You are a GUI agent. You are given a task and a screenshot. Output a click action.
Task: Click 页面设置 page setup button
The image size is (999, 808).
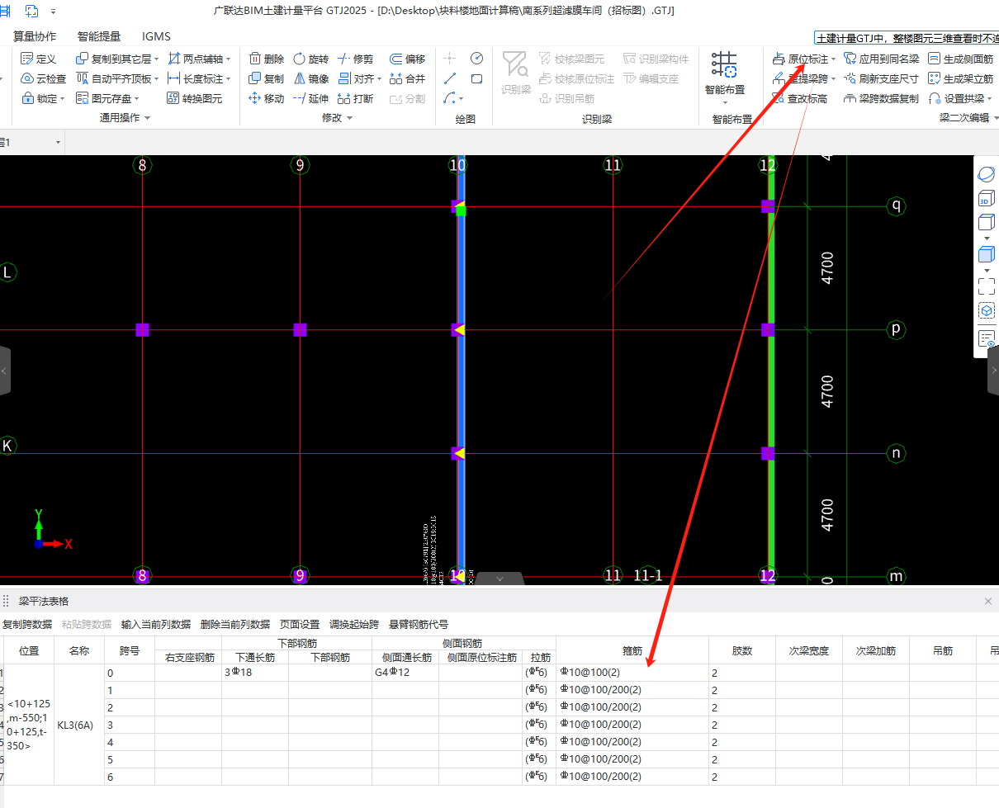coord(300,624)
